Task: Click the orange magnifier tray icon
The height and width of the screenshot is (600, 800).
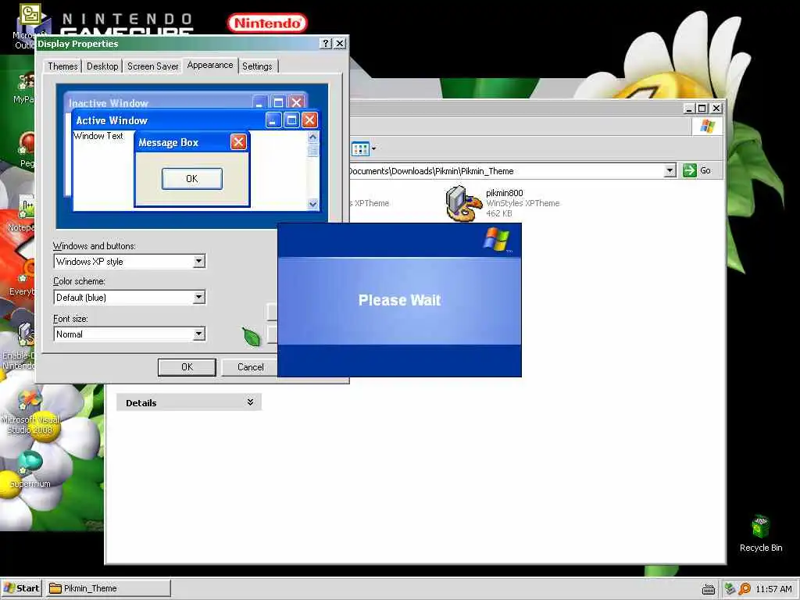Action: click(745, 589)
